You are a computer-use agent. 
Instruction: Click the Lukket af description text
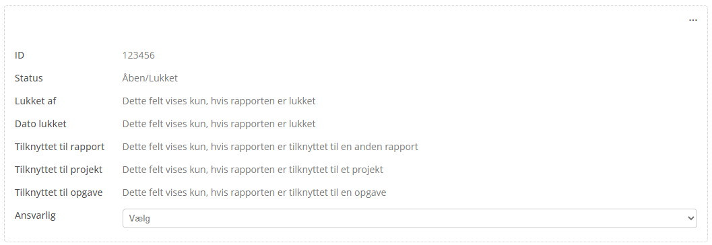[219, 101]
